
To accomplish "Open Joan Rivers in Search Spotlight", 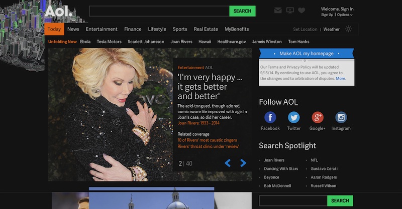I will pos(274,160).
